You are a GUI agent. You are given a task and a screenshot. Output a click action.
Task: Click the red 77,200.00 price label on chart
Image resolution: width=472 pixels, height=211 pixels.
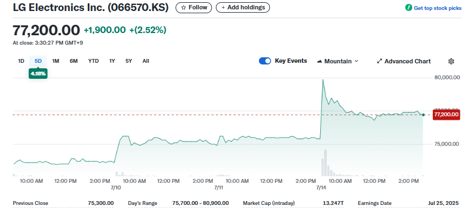coord(447,115)
